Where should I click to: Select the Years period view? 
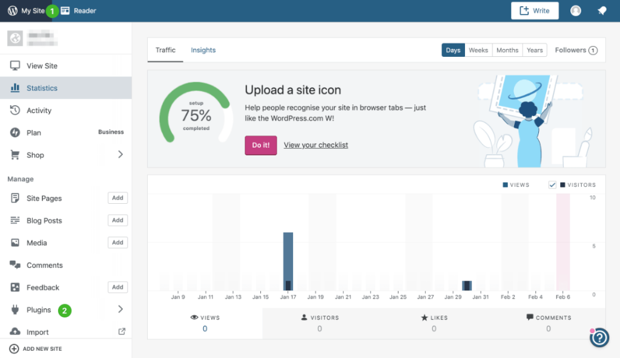click(x=535, y=50)
